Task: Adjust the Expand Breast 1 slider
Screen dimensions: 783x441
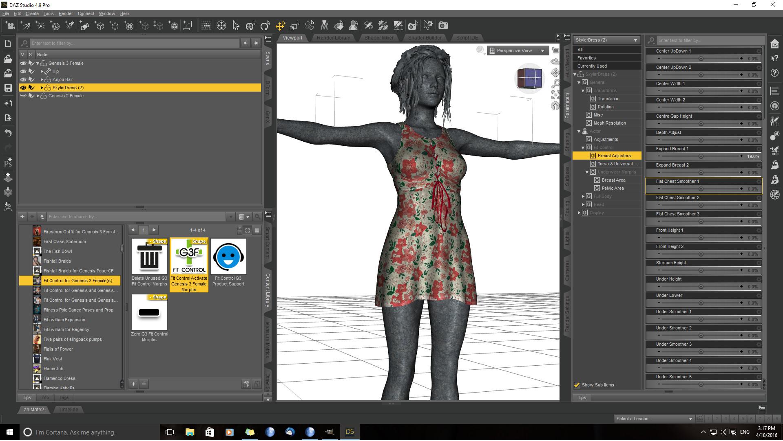Action: point(701,156)
